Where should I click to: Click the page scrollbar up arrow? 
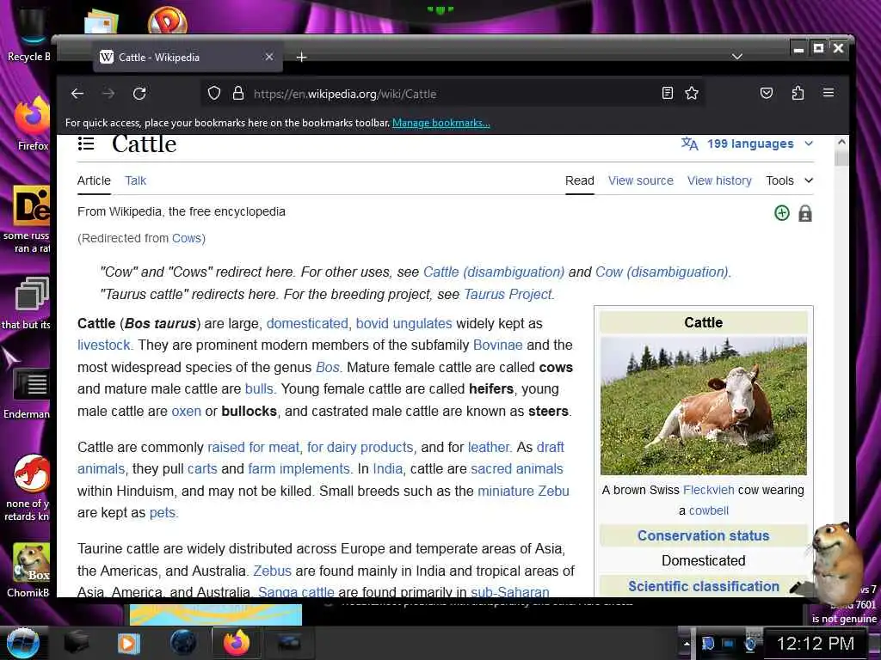(x=841, y=143)
